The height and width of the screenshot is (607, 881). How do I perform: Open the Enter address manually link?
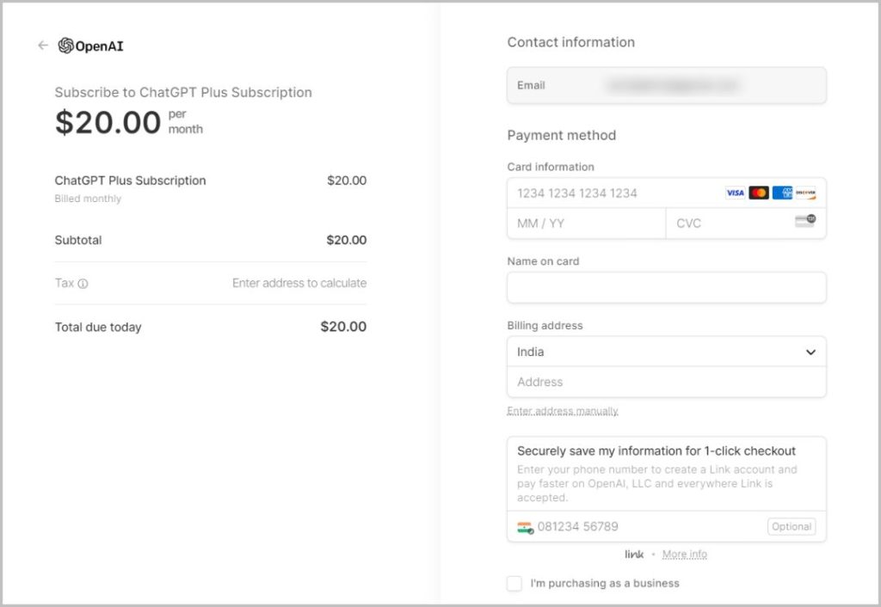click(563, 411)
